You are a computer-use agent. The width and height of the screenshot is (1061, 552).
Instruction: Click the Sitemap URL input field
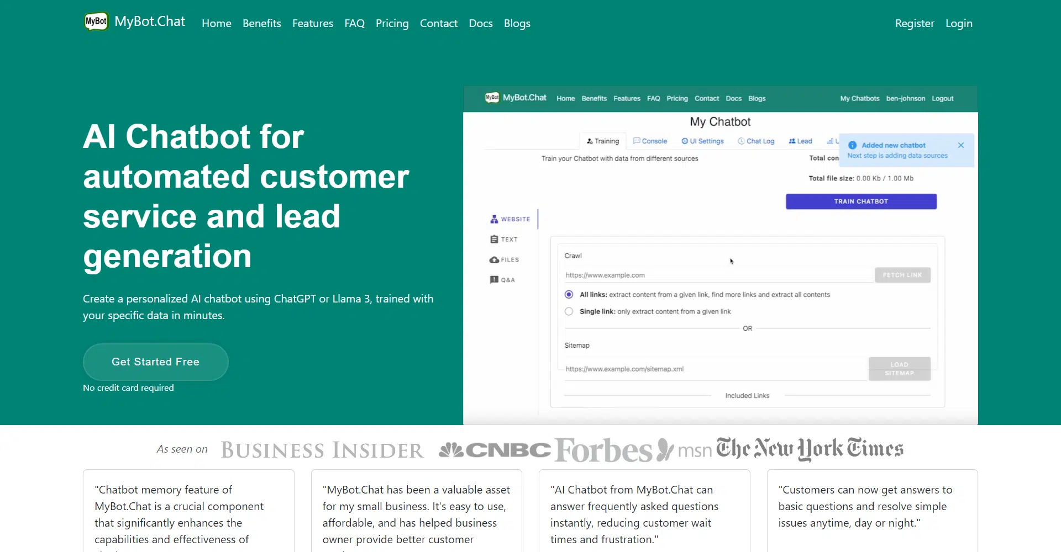(714, 369)
